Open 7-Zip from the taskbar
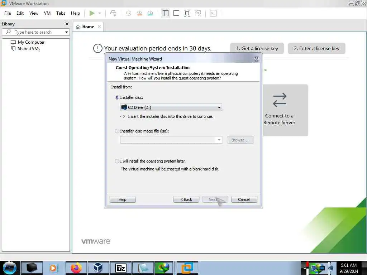Screen dimensions: 367x275 [120, 268]
